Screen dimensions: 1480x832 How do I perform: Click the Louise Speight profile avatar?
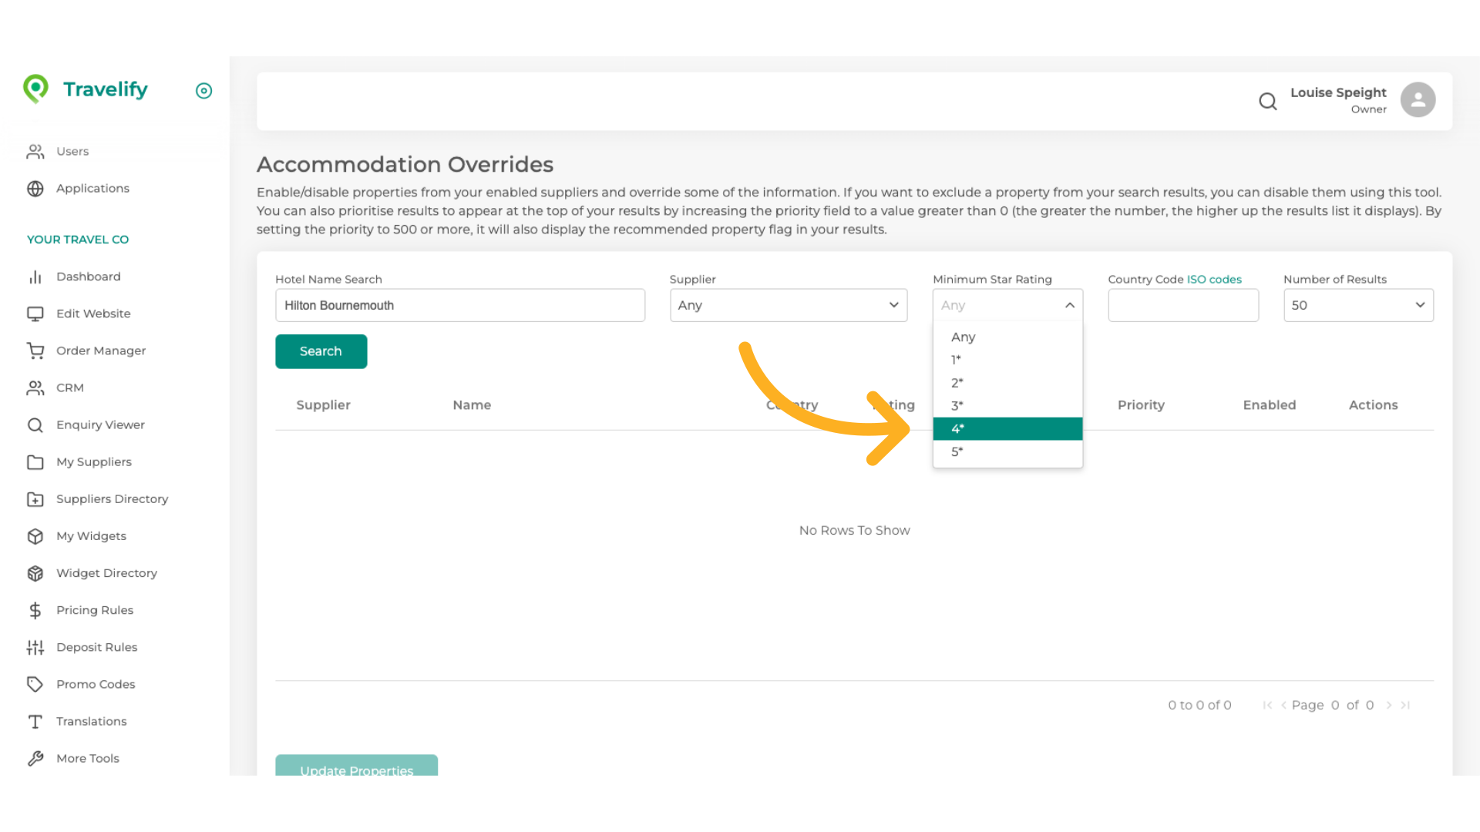(1418, 99)
